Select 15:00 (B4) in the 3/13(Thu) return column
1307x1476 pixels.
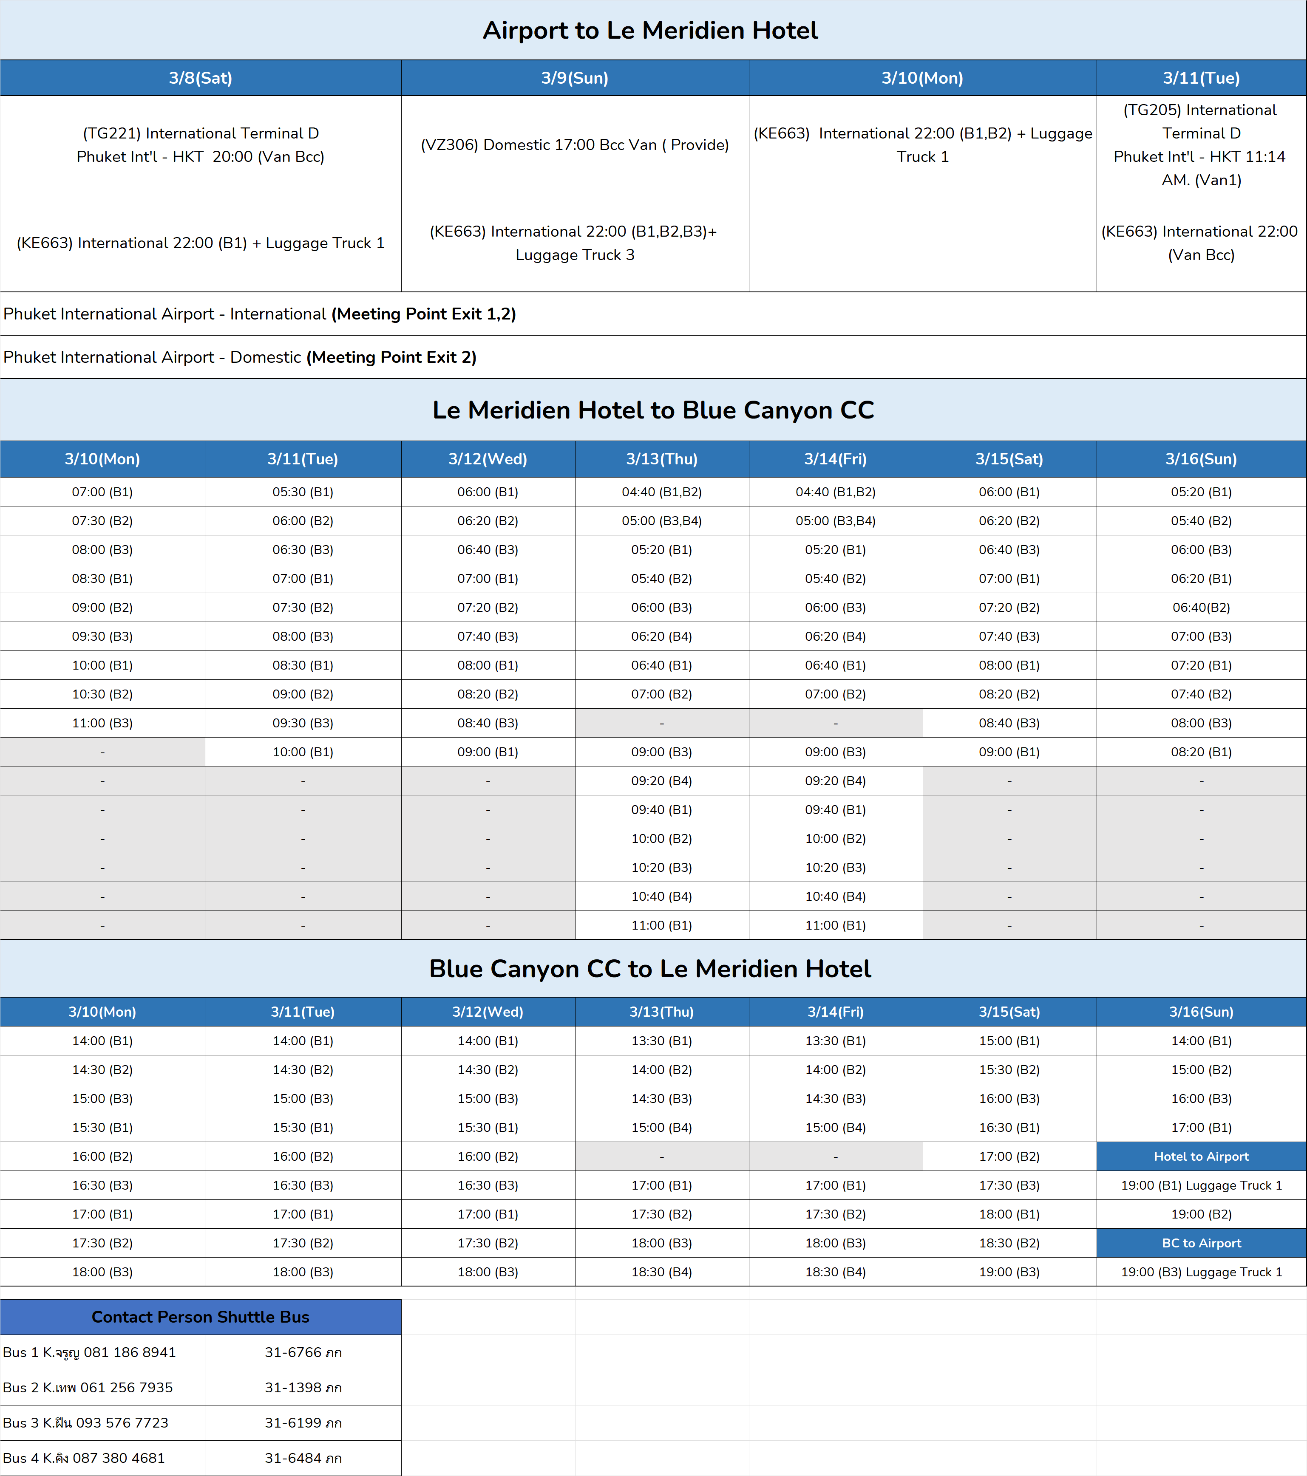(662, 1127)
